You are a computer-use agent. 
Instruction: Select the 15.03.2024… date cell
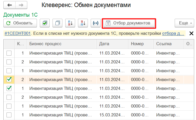[112, 115]
